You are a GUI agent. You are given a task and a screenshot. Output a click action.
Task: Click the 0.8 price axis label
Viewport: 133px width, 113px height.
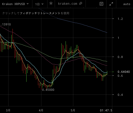pyautogui.click(x=120, y=57)
